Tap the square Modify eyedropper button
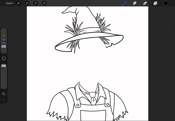 [x=4, y=58]
